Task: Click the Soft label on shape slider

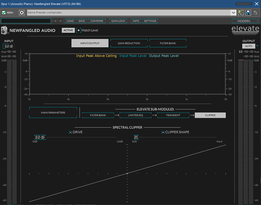Action: tap(135, 141)
